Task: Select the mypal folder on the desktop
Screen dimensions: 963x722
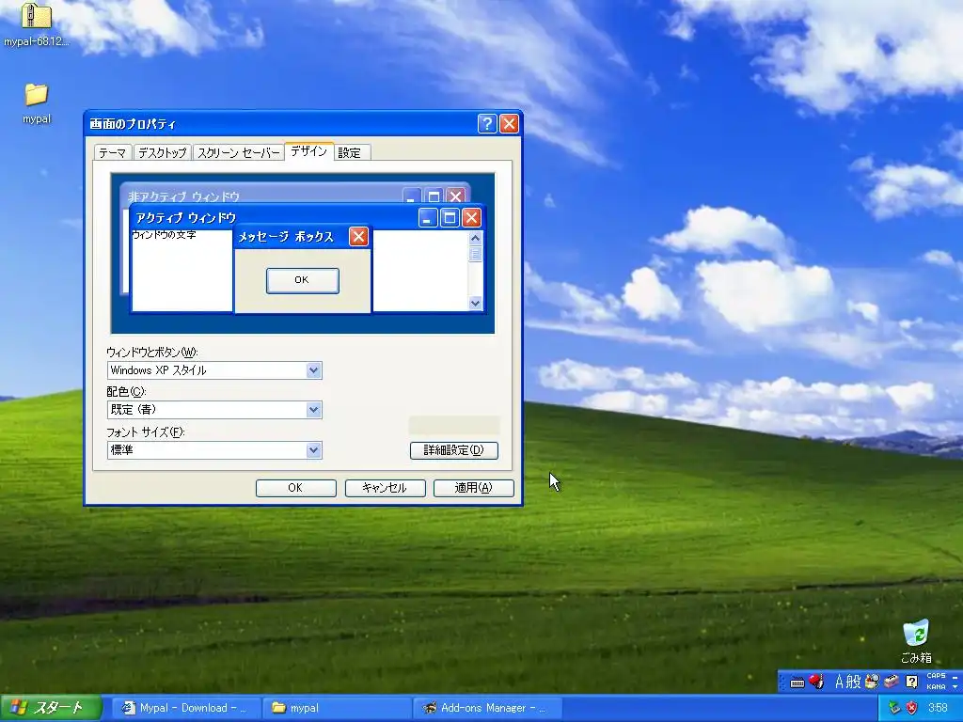Action: 37,103
